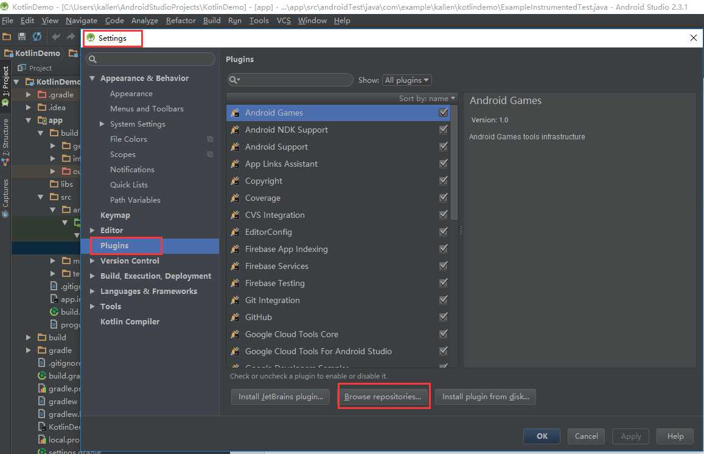Click the settings search input field

(151, 59)
